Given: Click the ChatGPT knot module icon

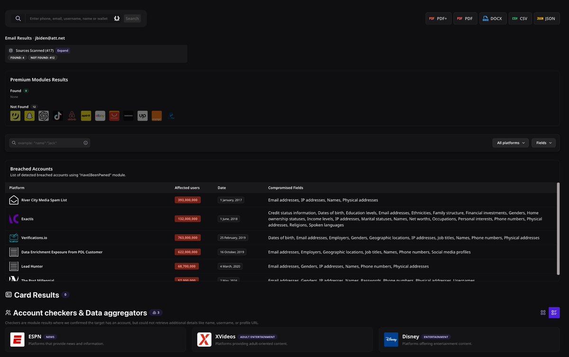Looking at the screenshot, I should pyautogui.click(x=44, y=116).
